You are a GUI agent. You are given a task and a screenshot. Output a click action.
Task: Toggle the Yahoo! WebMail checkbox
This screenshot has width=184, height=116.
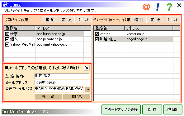(x=7, y=44)
